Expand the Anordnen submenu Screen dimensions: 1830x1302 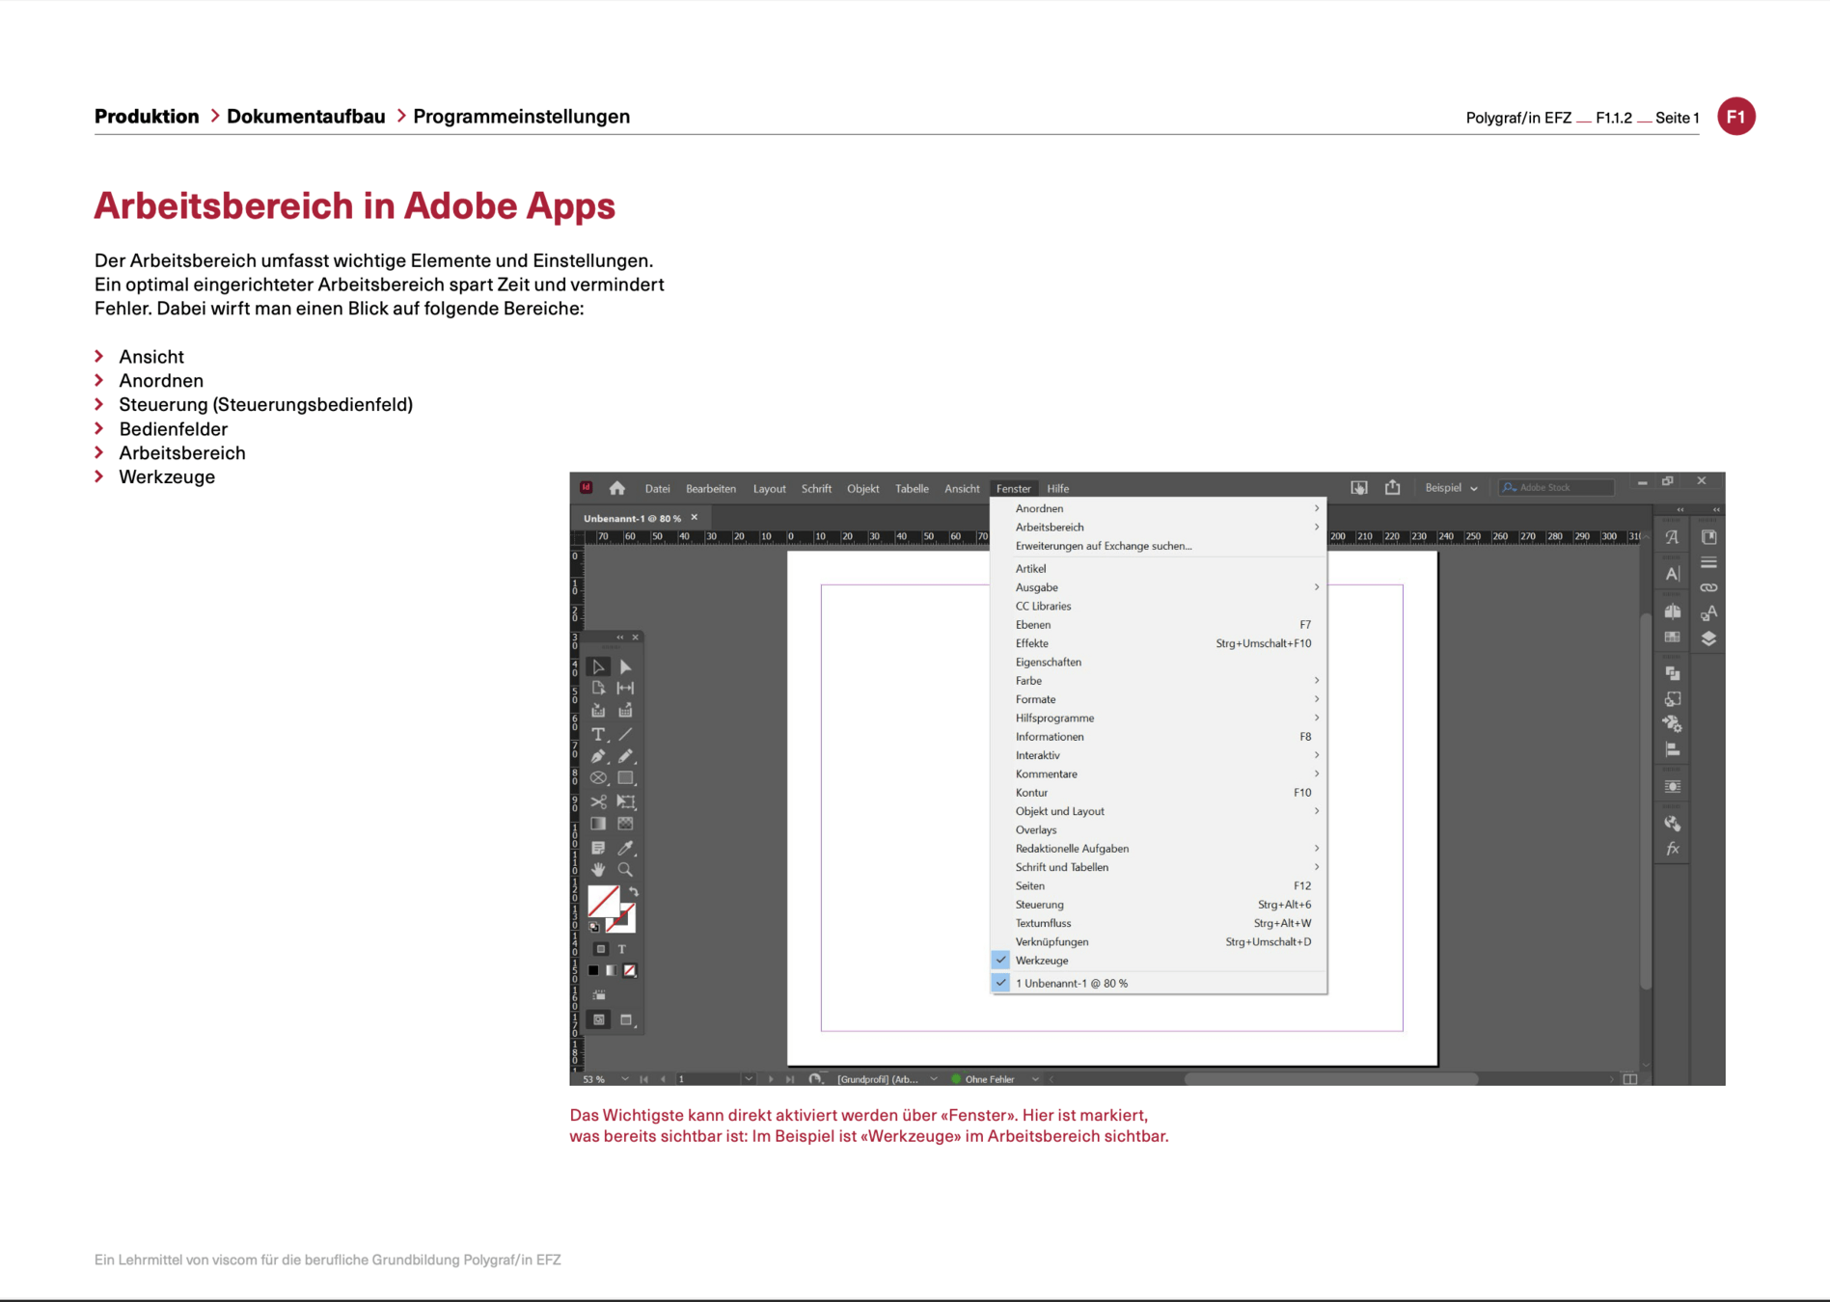pyautogui.click(x=1159, y=508)
